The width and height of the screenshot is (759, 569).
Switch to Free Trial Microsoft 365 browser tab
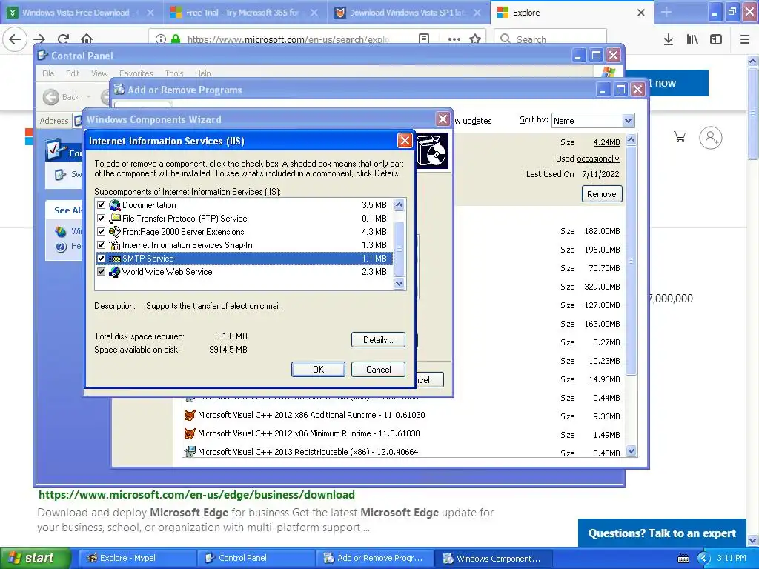tap(244, 13)
